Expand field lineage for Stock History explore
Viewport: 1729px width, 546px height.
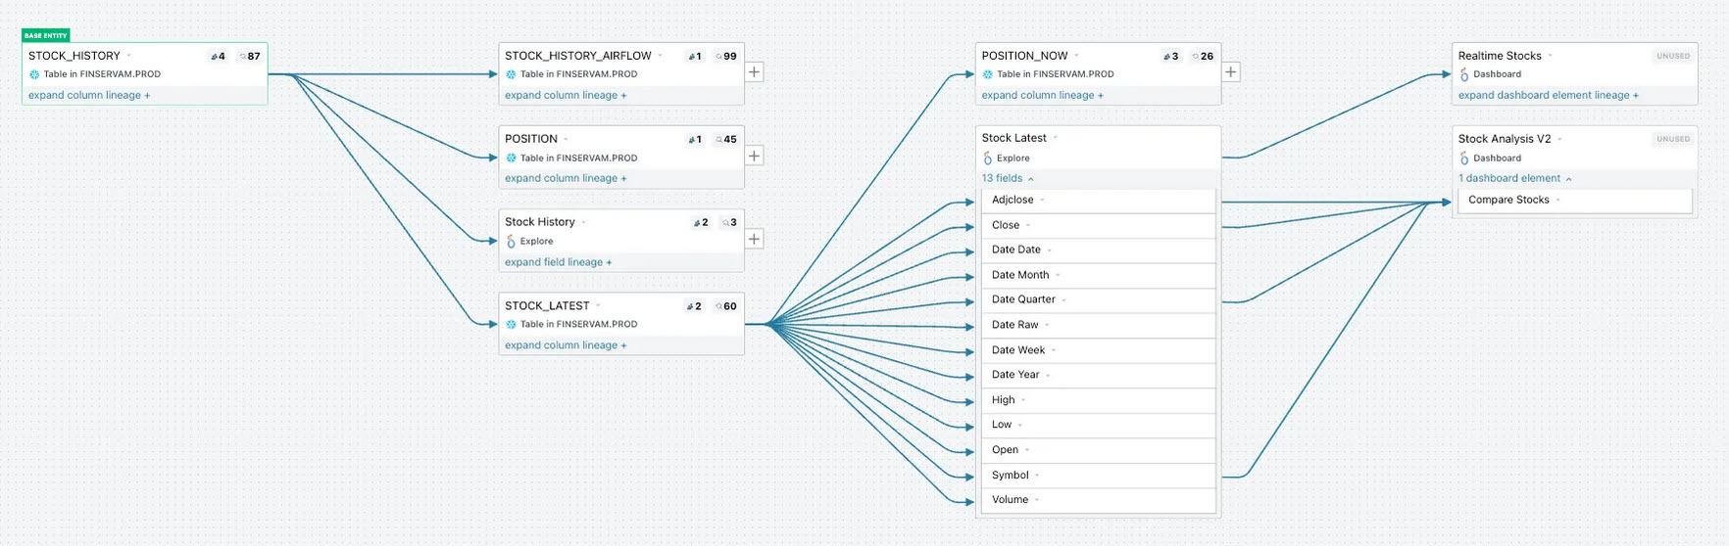(559, 262)
